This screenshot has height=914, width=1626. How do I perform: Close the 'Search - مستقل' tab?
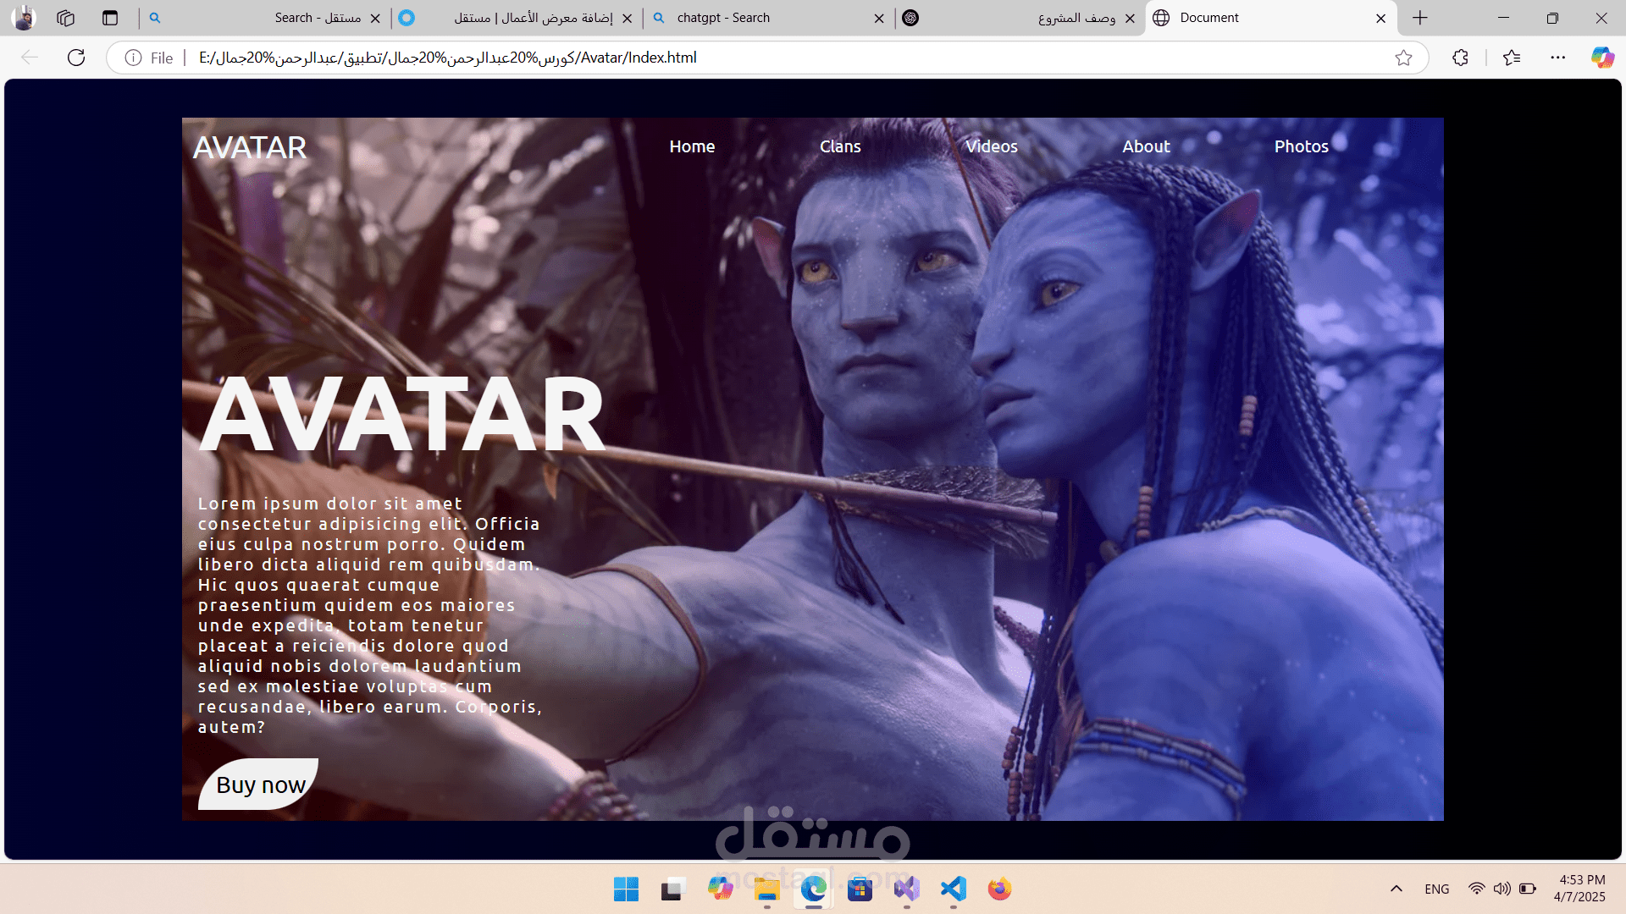[375, 18]
